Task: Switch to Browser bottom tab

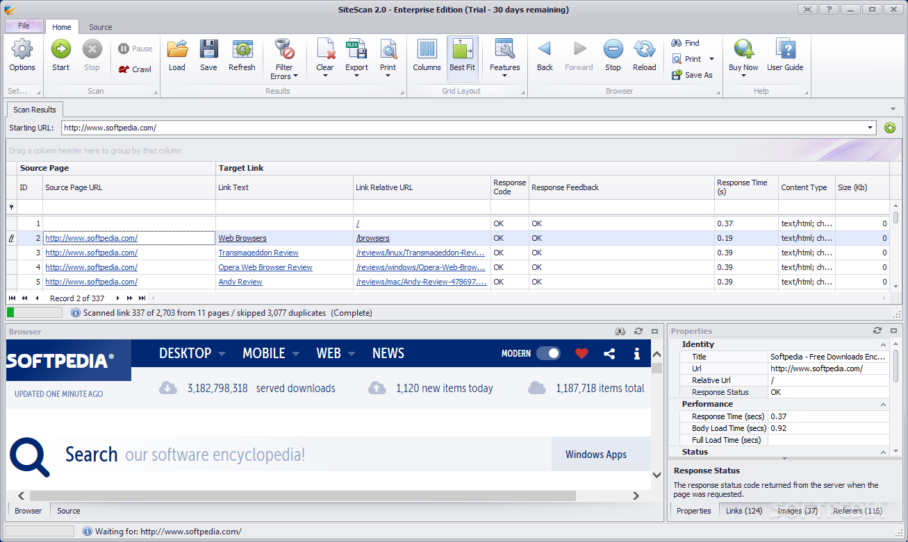Action: click(28, 511)
